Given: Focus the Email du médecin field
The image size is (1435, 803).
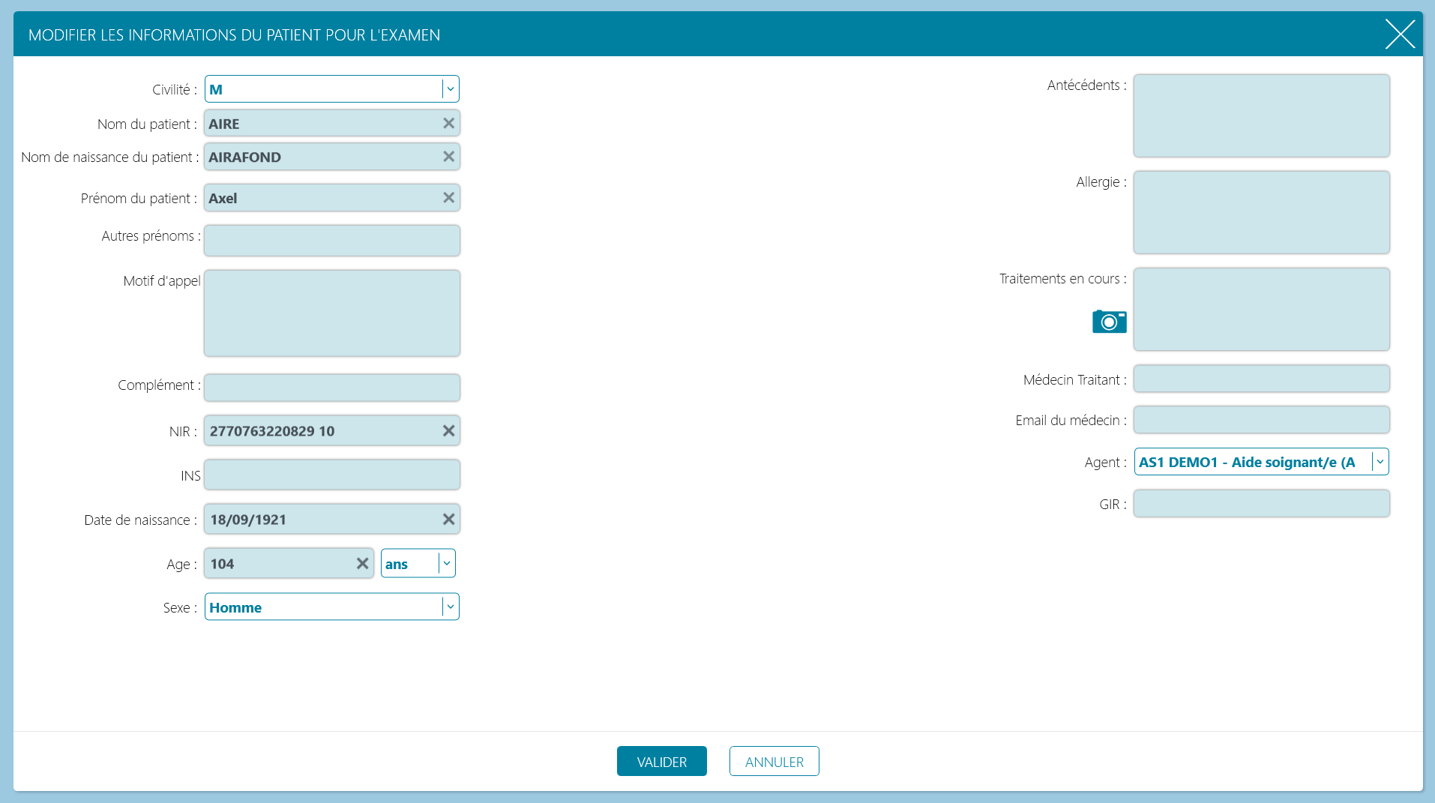Looking at the screenshot, I should [1262, 420].
